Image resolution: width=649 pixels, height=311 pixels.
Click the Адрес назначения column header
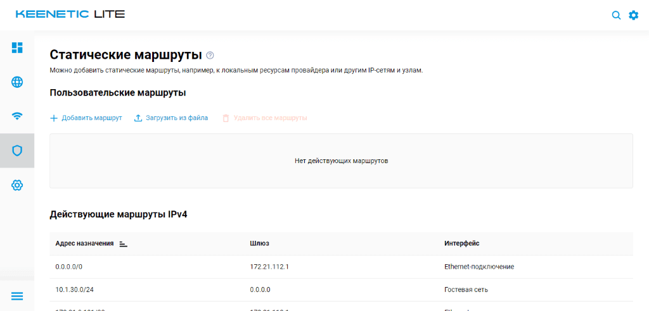click(x=84, y=243)
